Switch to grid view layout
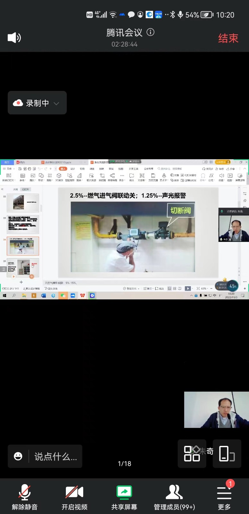The height and width of the screenshot is (514, 249). tap(192, 454)
